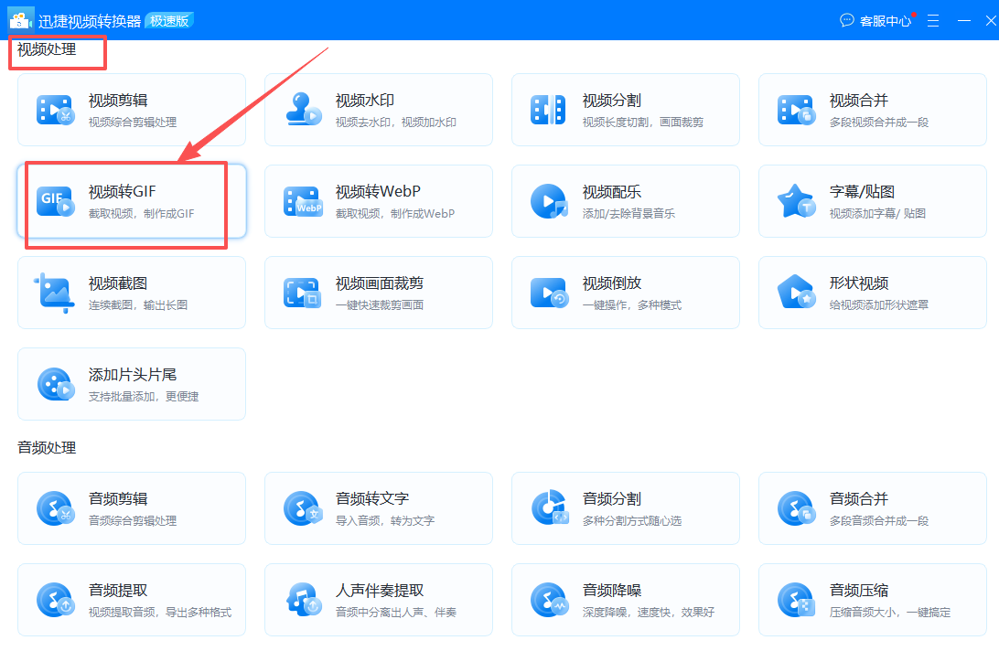Screen dimensions: 999x651
Task: Open the 视频倒放 reverse playback icon
Action: coord(549,293)
